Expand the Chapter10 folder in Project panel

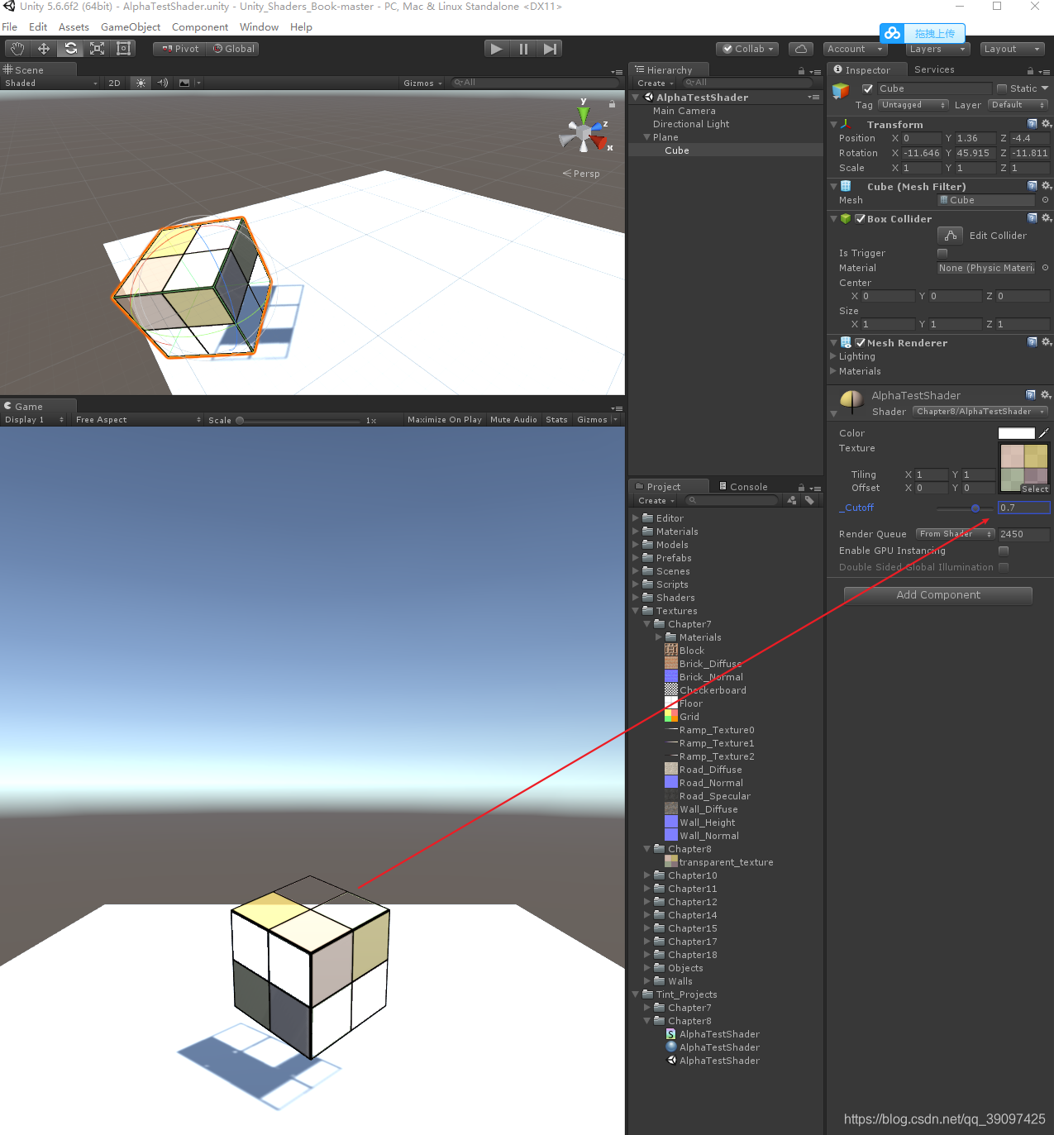coord(646,875)
